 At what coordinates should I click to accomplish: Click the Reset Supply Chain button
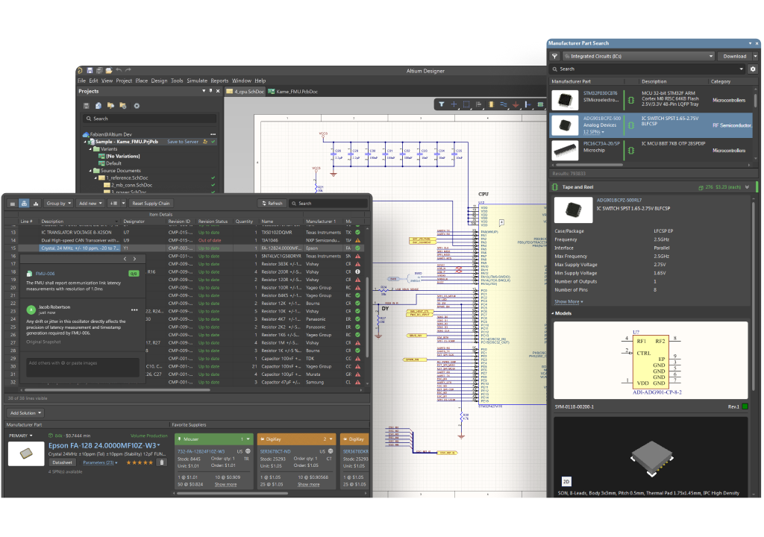tap(151, 203)
